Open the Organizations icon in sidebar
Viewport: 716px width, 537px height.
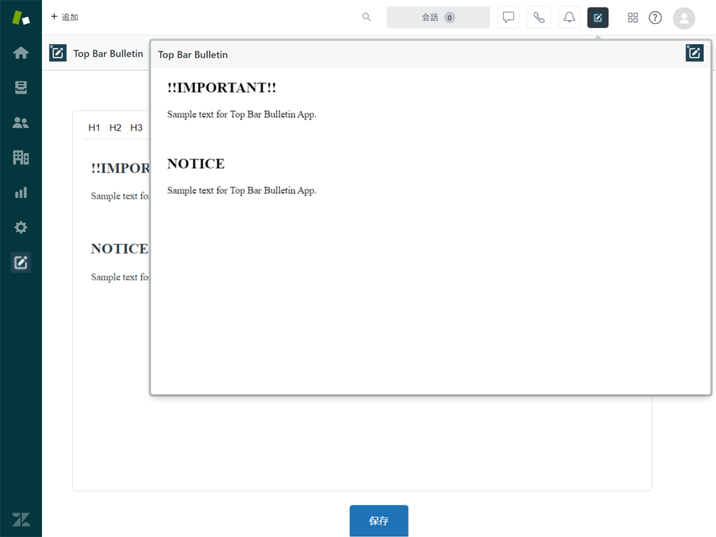pyautogui.click(x=20, y=157)
